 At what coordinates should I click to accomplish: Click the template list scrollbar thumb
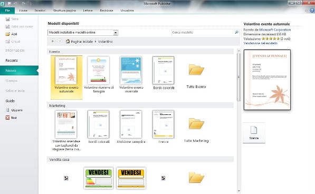(238, 77)
